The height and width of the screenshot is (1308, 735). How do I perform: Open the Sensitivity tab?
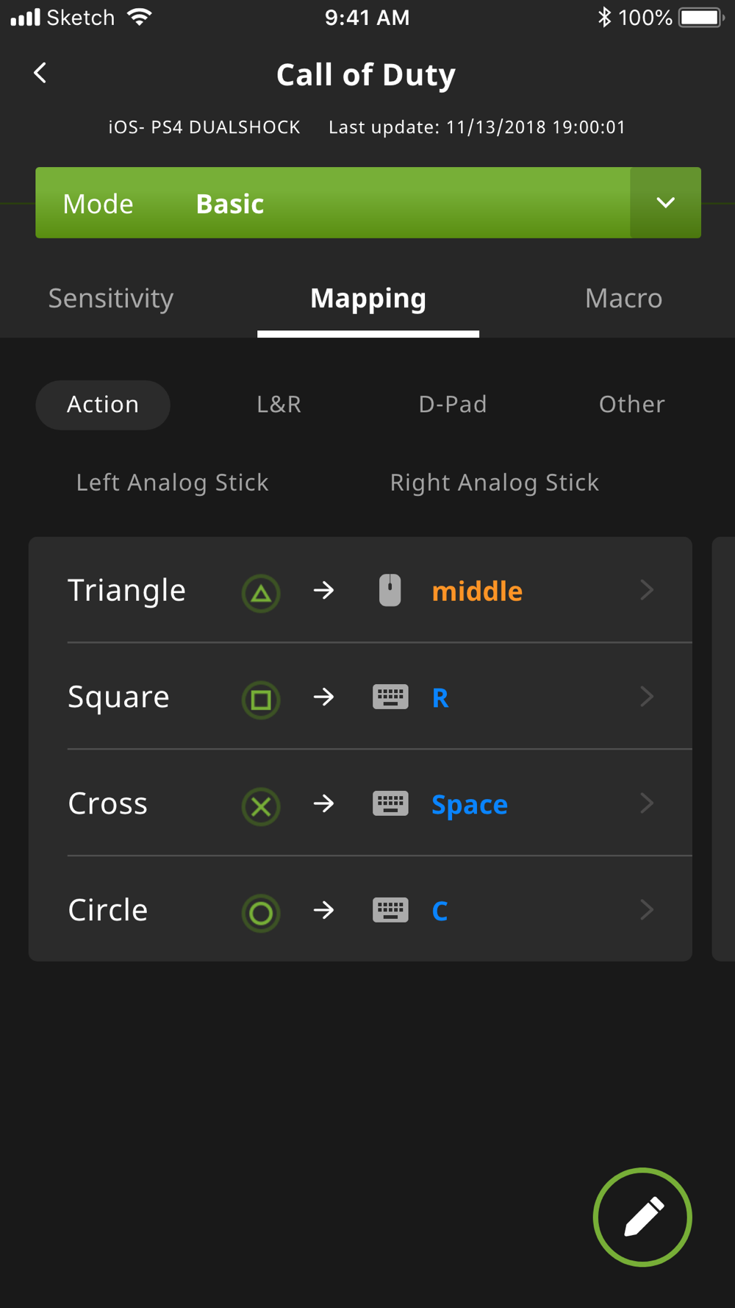pyautogui.click(x=111, y=298)
